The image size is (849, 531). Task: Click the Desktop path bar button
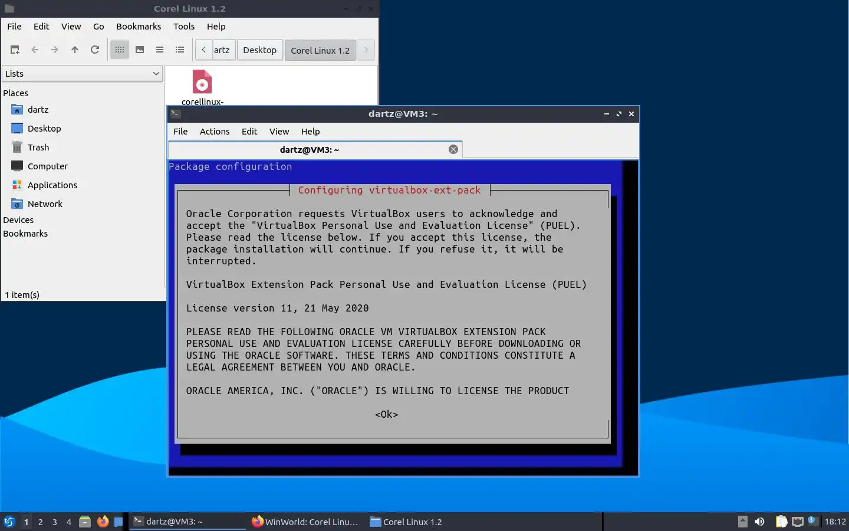pyautogui.click(x=259, y=50)
